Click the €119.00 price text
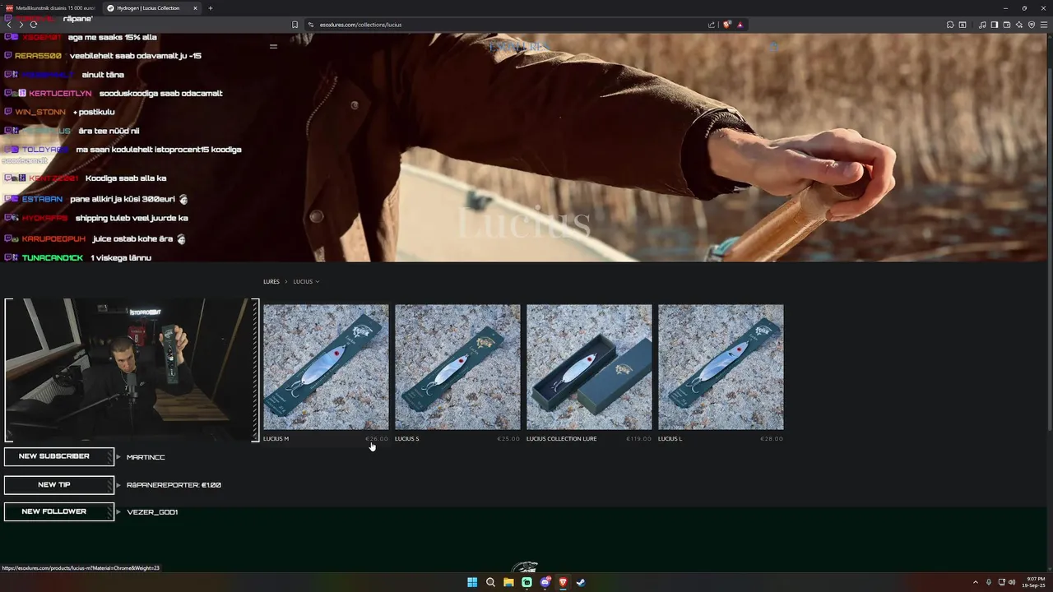Viewport: 1053px width, 592px height. pos(638,439)
